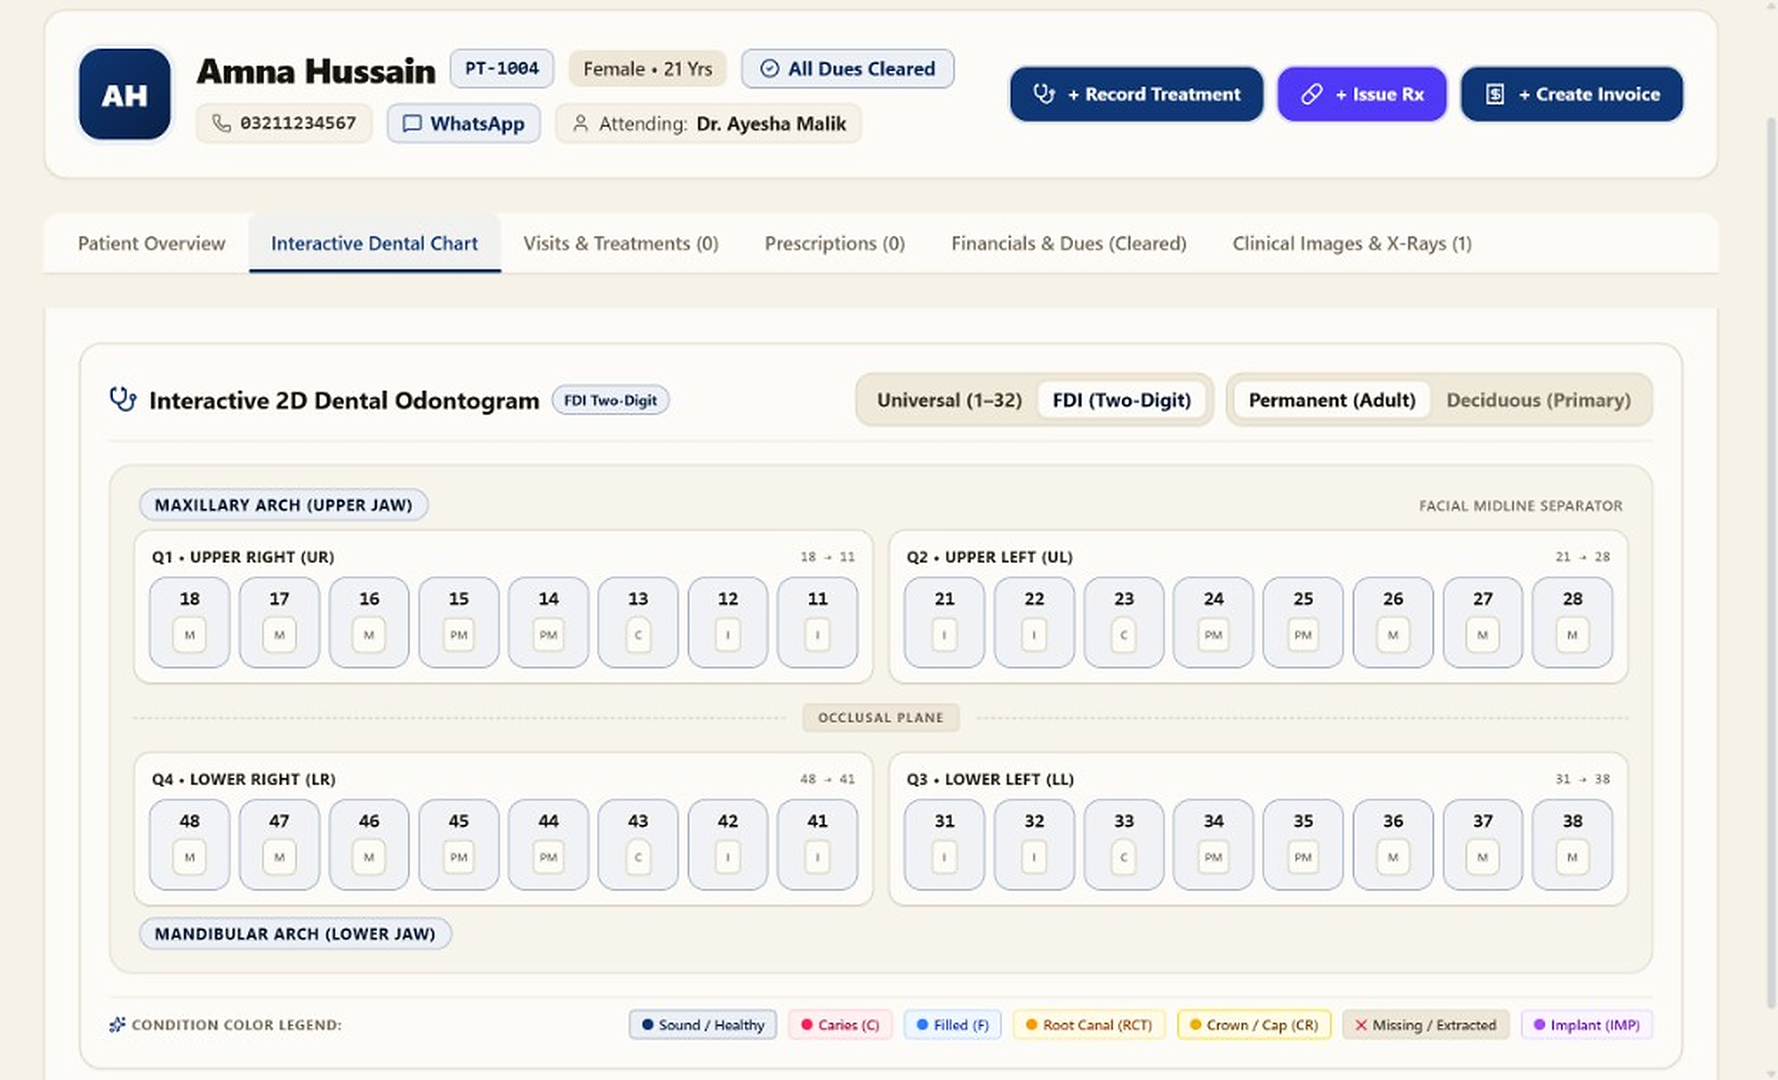Image resolution: width=1778 pixels, height=1080 pixels.
Task: Click the + Record Treatment button
Action: pos(1136,94)
